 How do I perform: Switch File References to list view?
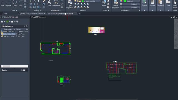point(24,26)
